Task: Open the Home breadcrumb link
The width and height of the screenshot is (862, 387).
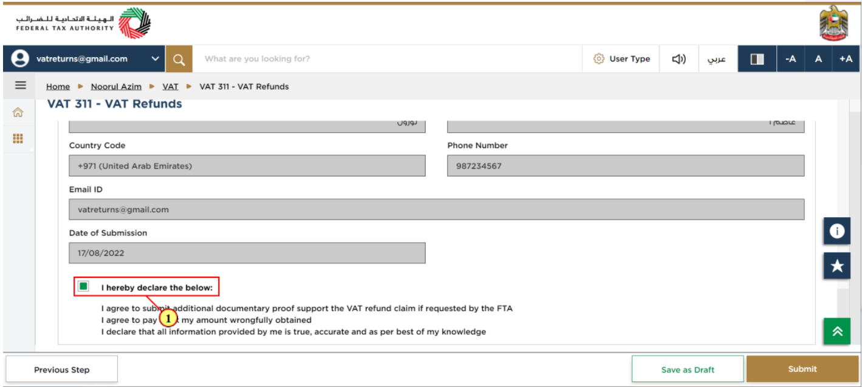Action: pos(58,87)
